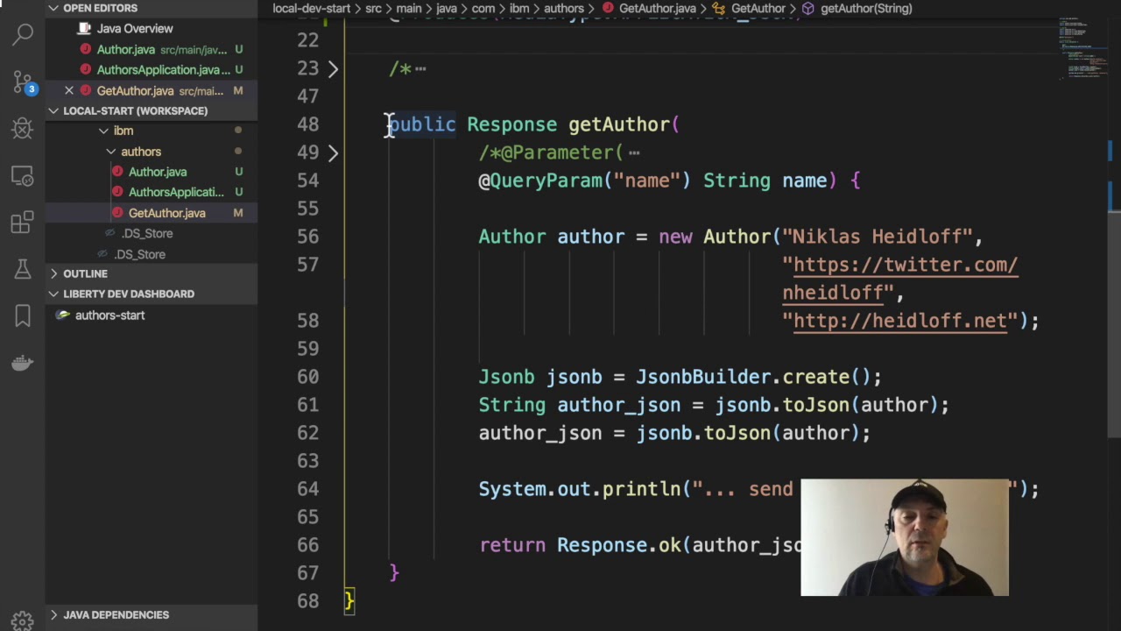Select authors-start in Liberty Dev Dashboard
Screen dimensions: 1121x631
(109, 315)
